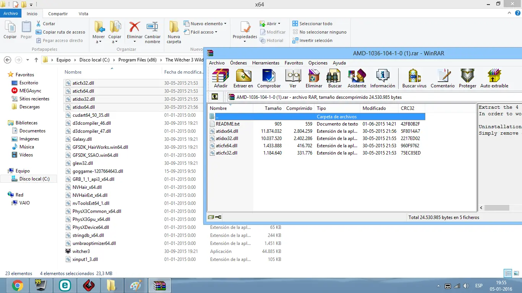Screen dimensions: 522x293
Task: Sort WinRAR list by CRC32 column
Action: click(x=412, y=108)
